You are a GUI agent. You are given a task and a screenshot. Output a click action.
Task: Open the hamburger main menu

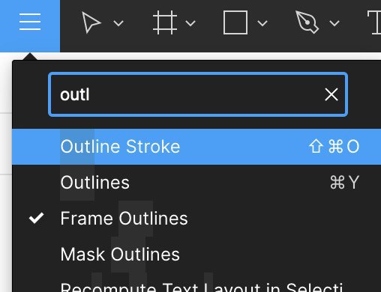point(30,22)
